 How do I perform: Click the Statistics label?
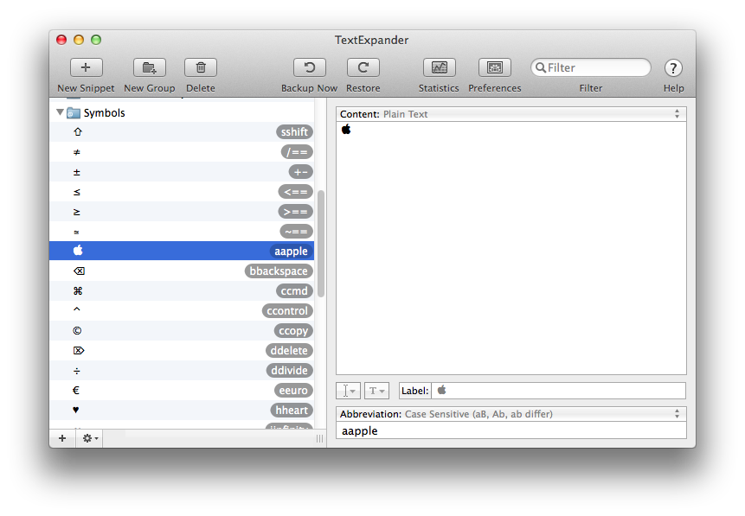(439, 88)
